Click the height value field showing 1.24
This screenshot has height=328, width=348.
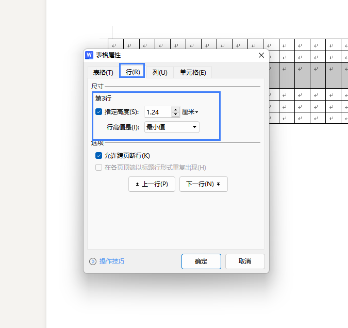pos(158,112)
